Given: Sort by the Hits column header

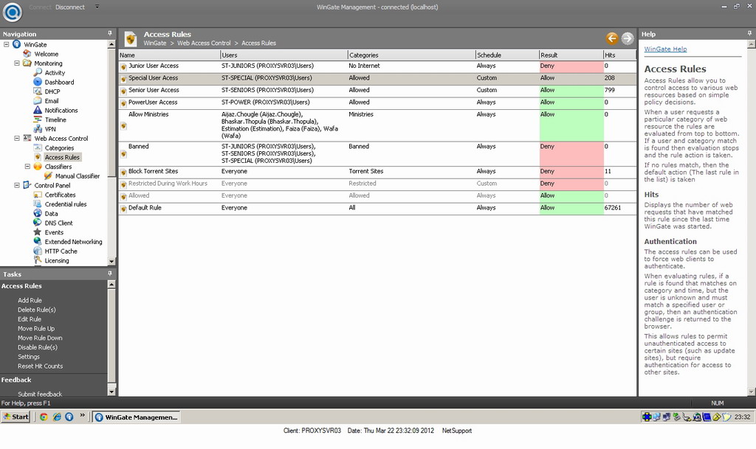Looking at the screenshot, I should click(620, 55).
